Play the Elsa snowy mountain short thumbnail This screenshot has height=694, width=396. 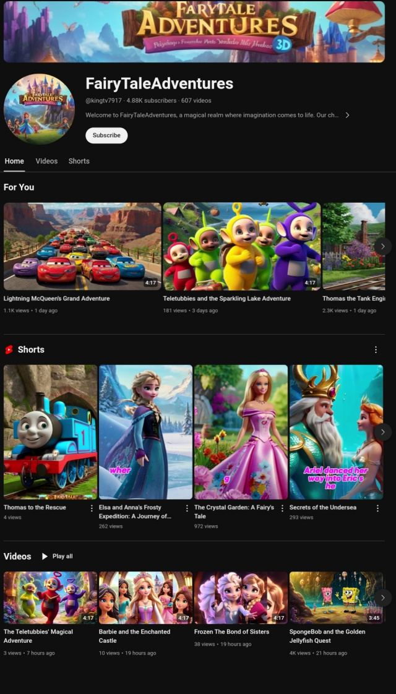click(146, 432)
